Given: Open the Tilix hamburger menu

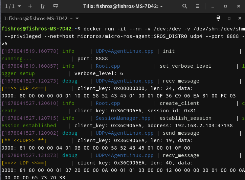Looking at the screenshot, I should point(197,6).
